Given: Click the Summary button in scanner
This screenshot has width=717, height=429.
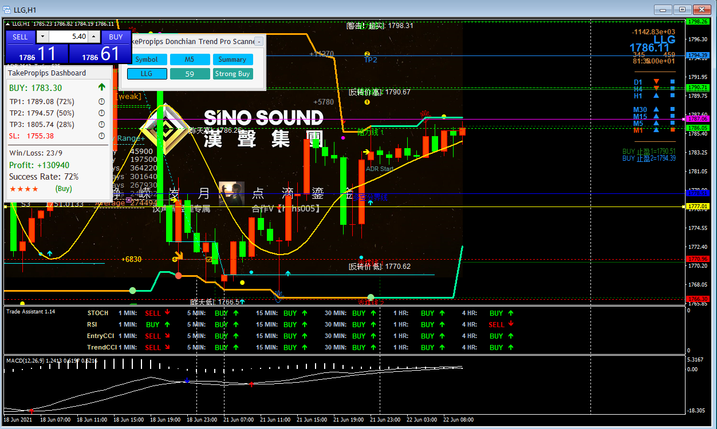Looking at the screenshot, I should coord(233,59).
